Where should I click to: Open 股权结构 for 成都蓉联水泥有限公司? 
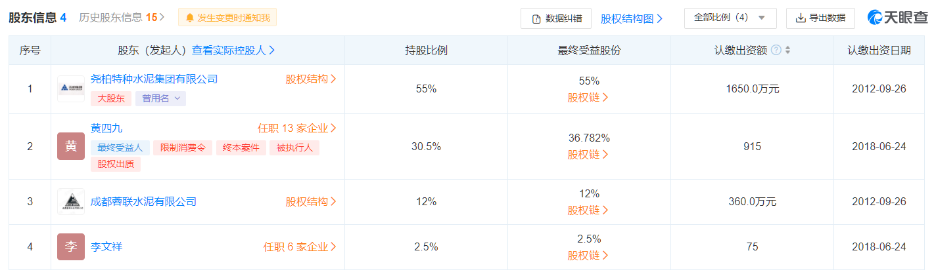(x=311, y=202)
